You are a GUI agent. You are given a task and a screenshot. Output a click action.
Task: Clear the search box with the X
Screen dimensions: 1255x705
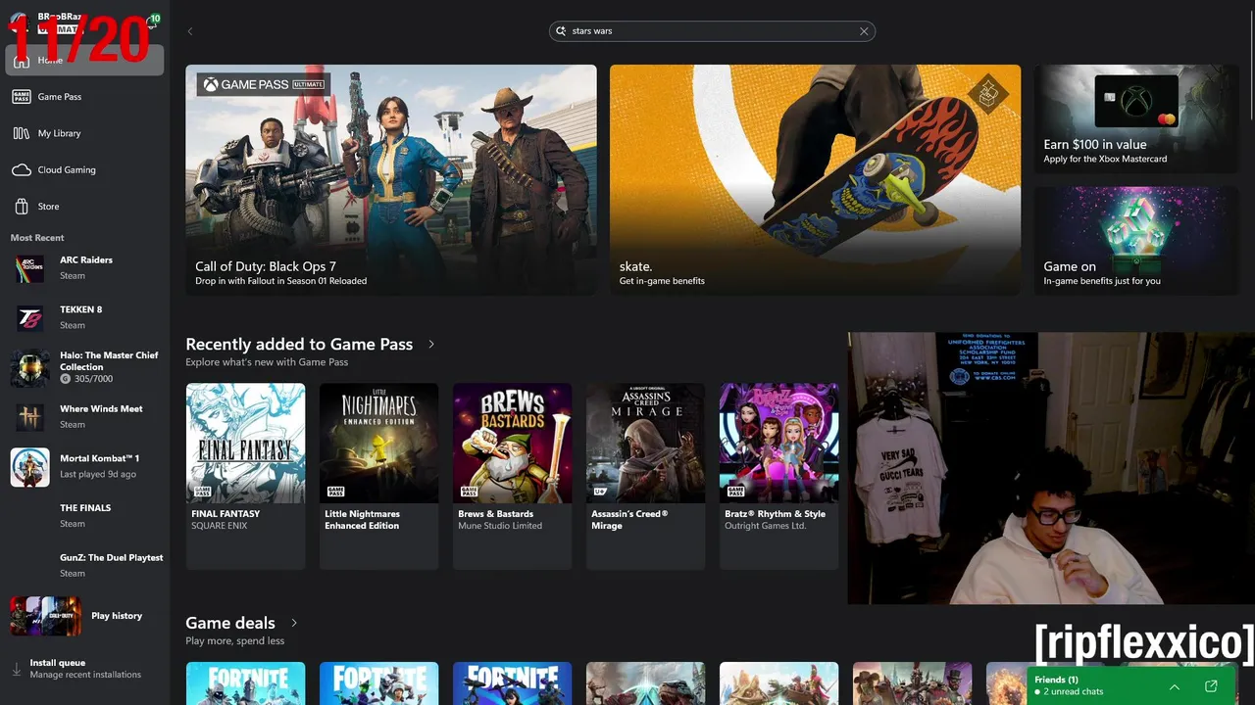click(864, 31)
